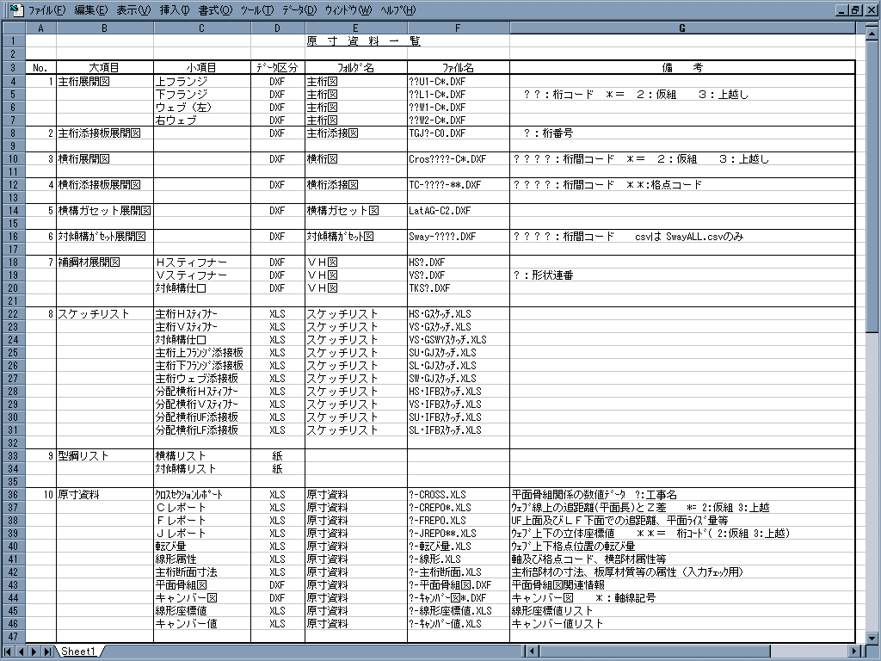The height and width of the screenshot is (661, 881).
Task: Restore the workbook window size
Action: [x=854, y=9]
